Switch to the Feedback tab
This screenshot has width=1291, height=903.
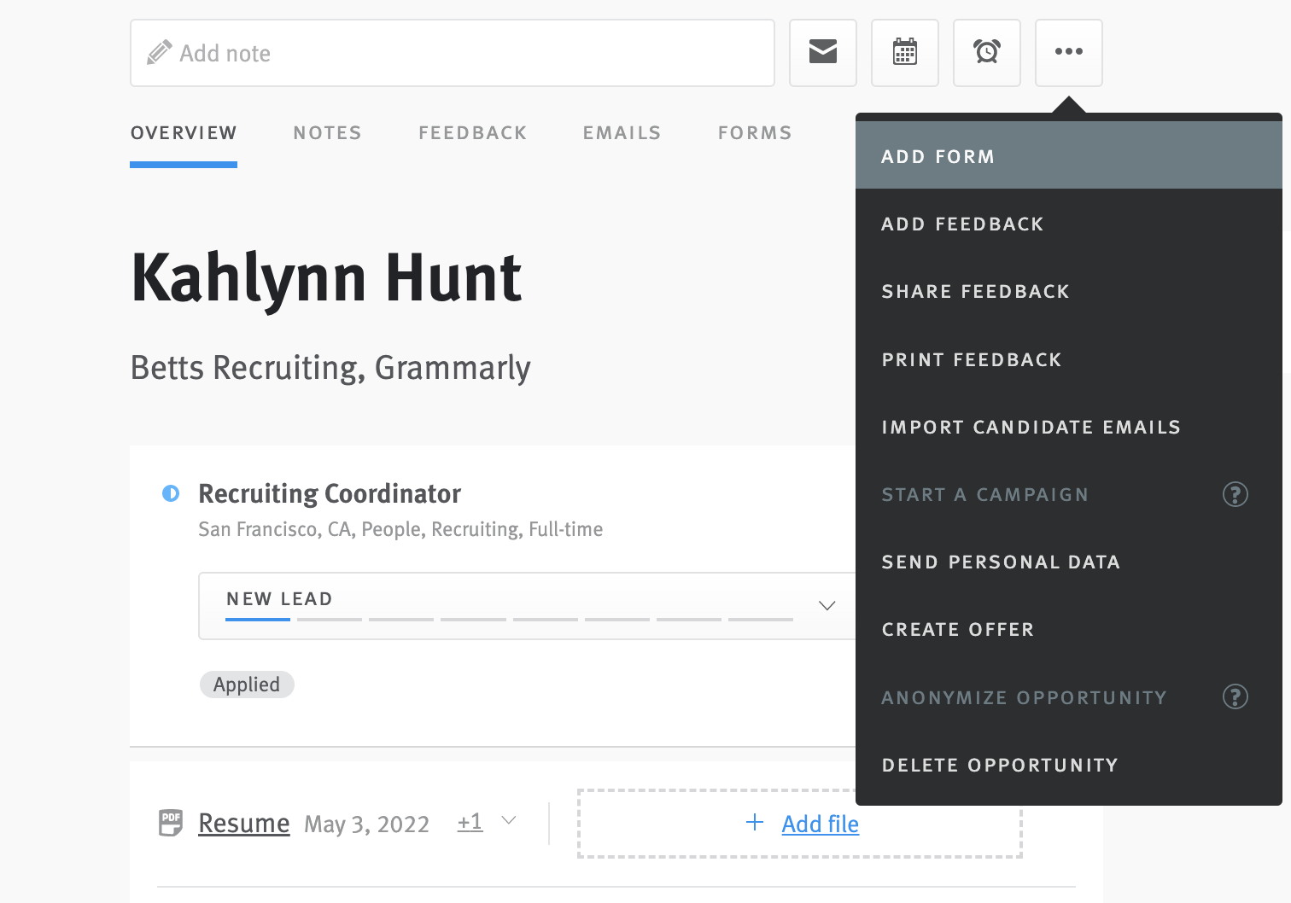[x=472, y=132]
